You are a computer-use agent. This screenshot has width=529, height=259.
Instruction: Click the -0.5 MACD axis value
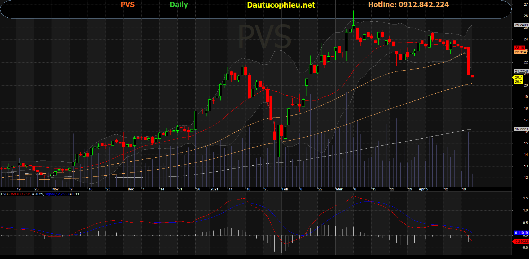point(525,248)
